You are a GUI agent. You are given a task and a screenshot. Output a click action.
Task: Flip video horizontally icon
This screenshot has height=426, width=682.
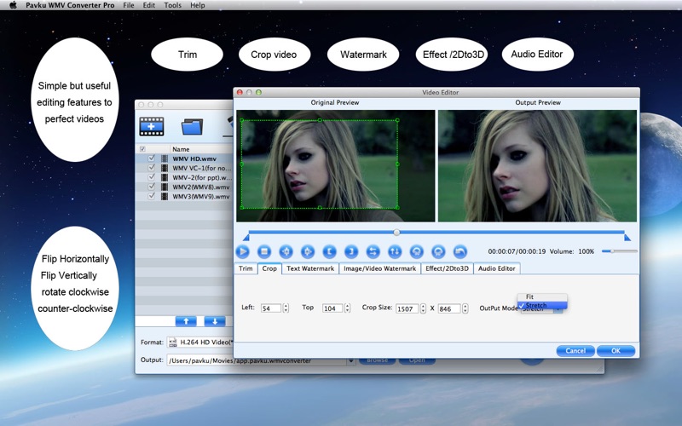point(373,251)
